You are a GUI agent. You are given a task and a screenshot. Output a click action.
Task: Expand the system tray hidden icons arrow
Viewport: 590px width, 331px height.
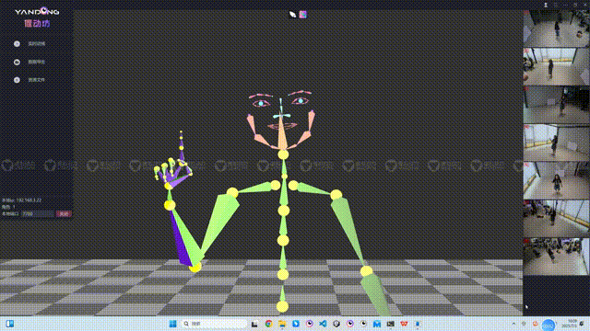[513, 324]
